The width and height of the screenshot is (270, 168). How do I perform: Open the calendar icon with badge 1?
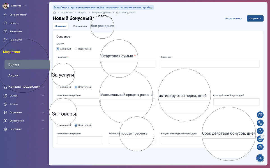260,139
